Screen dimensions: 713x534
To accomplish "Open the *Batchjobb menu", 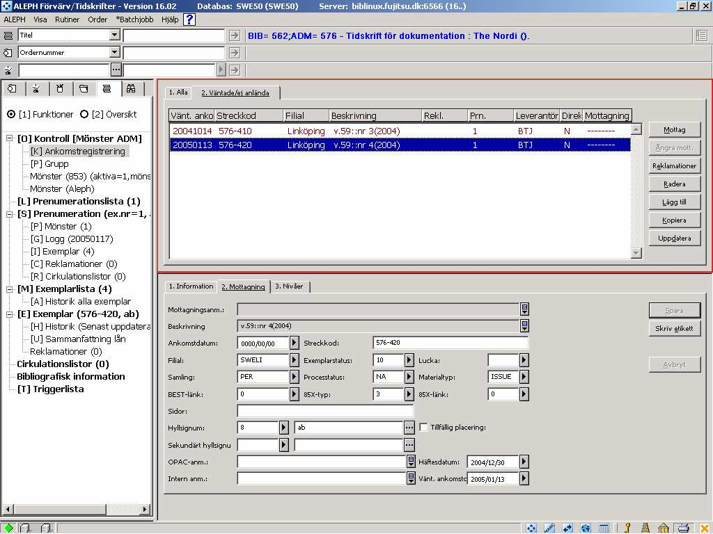I will [134, 19].
